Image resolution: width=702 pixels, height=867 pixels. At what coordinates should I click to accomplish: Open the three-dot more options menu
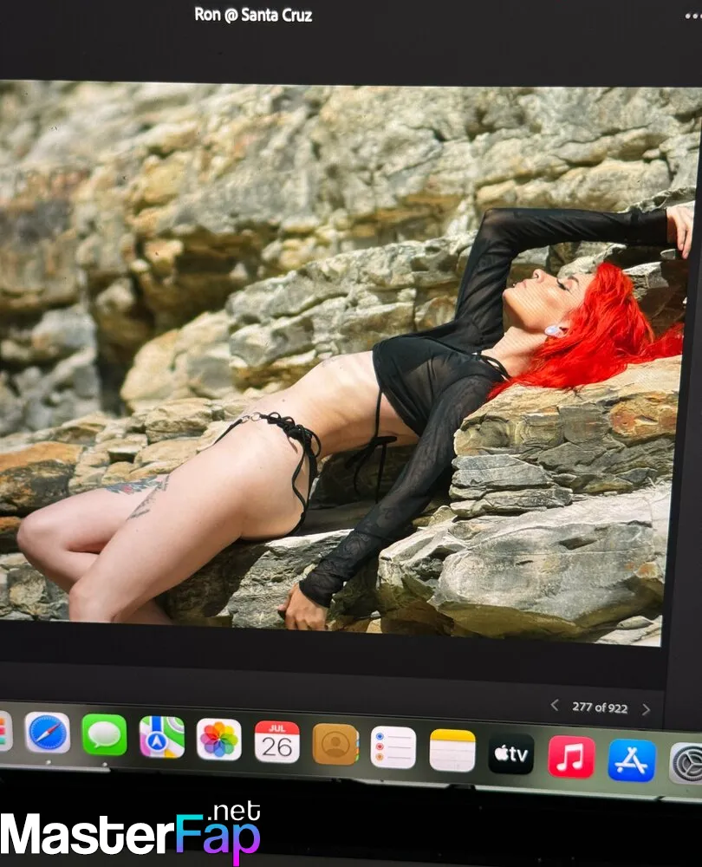click(692, 16)
